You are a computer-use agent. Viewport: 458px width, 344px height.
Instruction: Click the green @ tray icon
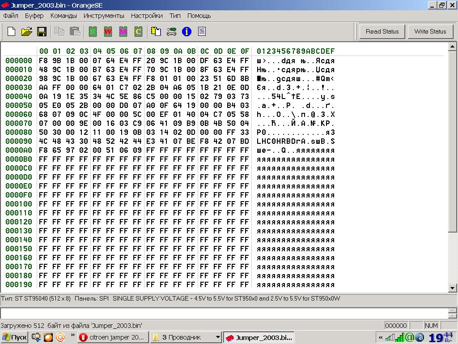(x=410, y=337)
